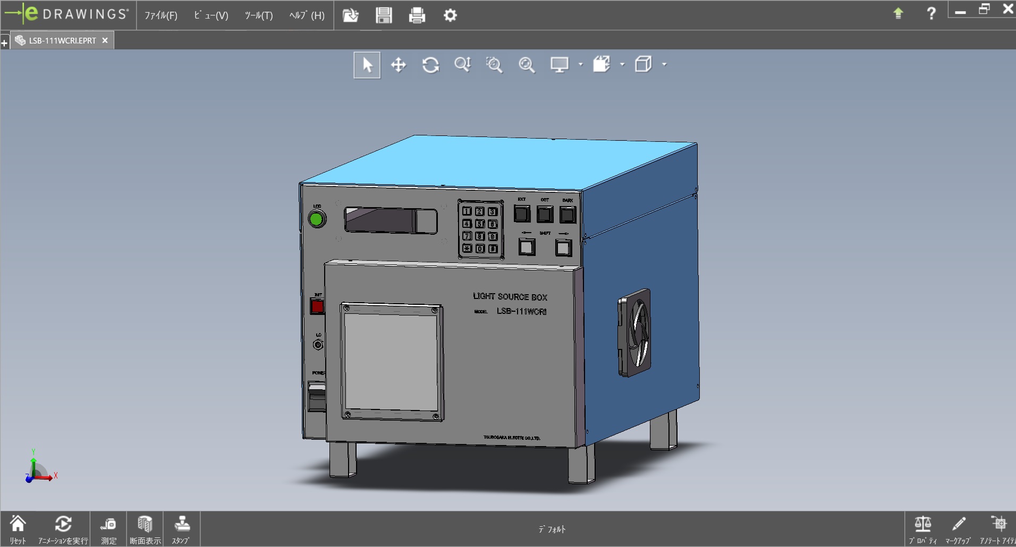
Task: Choose the Zoom in/out tool
Action: [462, 65]
